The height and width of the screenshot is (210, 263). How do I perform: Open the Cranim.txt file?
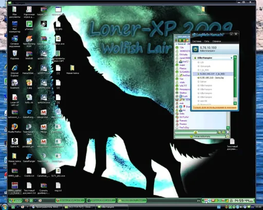[29, 172]
